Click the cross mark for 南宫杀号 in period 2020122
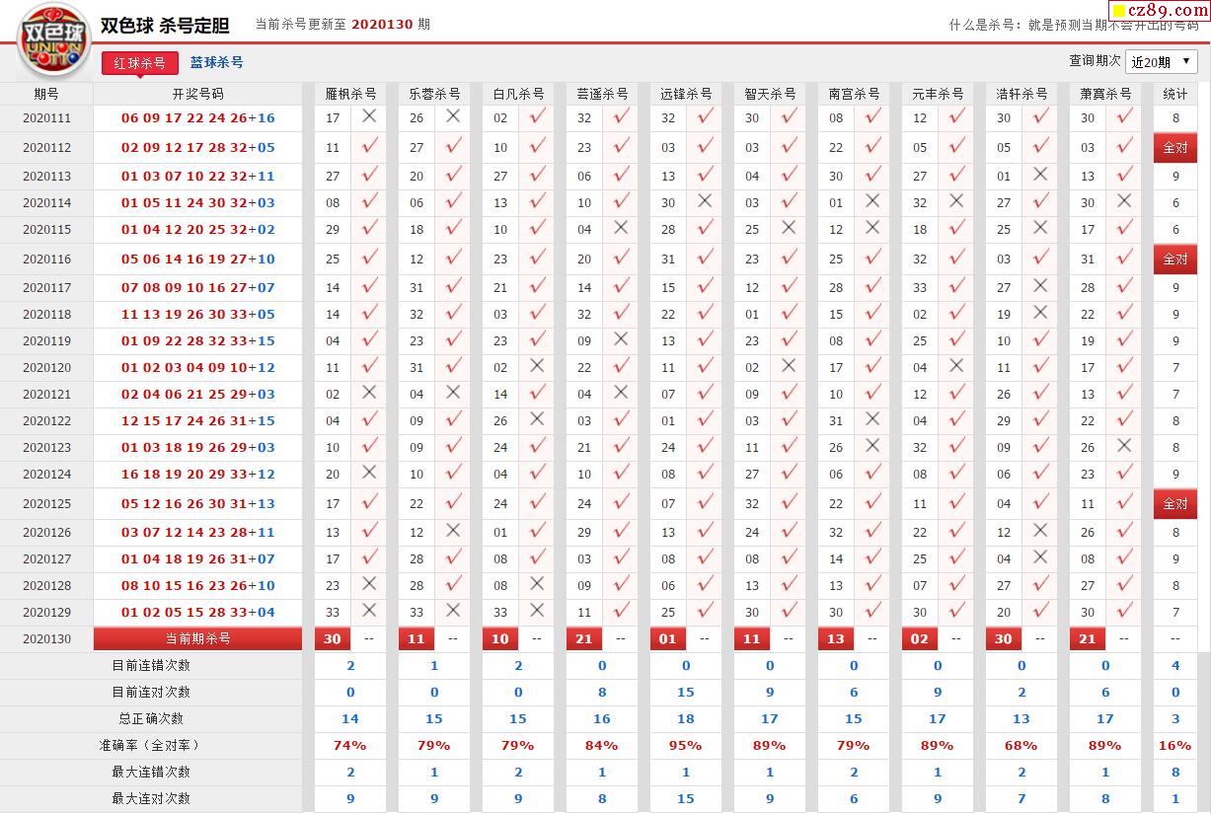Image resolution: width=1211 pixels, height=814 pixels. click(x=872, y=419)
